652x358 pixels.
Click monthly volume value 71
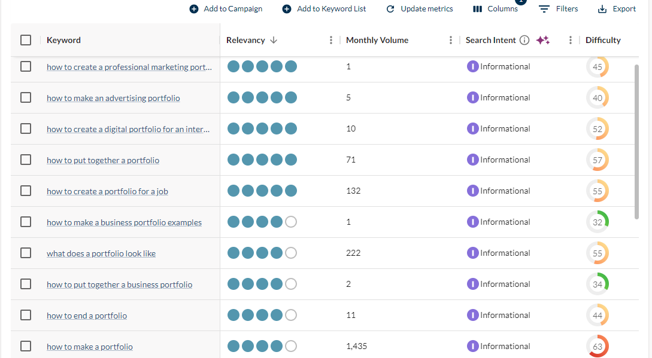(350, 160)
